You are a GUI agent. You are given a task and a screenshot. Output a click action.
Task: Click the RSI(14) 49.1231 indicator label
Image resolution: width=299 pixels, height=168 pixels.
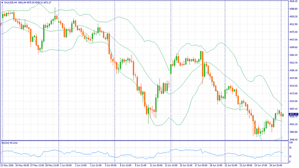(9, 143)
